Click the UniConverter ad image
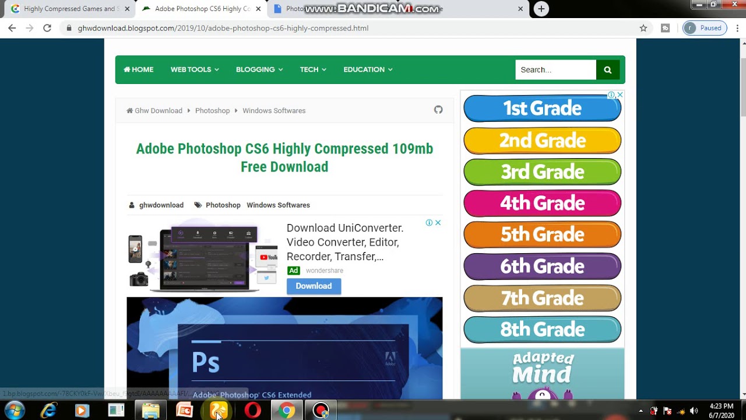 [x=202, y=256]
